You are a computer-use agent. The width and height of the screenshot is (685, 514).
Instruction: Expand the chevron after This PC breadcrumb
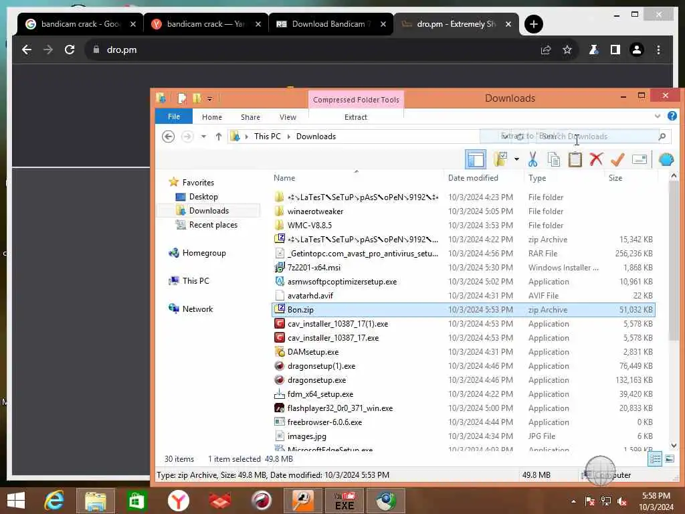(288, 137)
